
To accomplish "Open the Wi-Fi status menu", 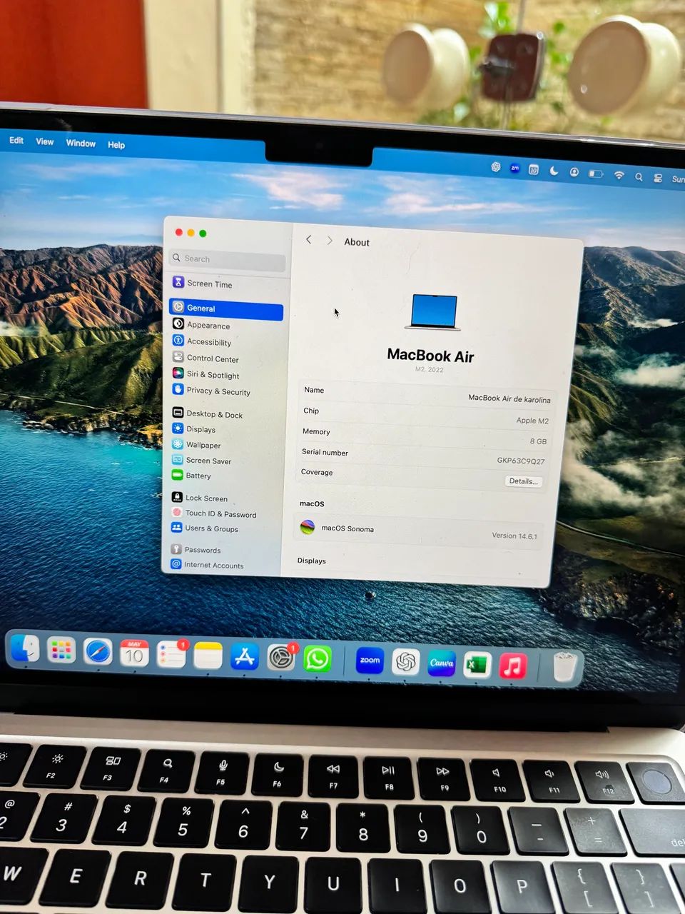I will [x=619, y=175].
